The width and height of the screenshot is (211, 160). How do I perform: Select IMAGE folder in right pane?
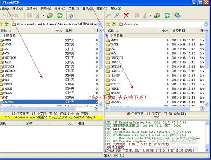click(x=112, y=62)
